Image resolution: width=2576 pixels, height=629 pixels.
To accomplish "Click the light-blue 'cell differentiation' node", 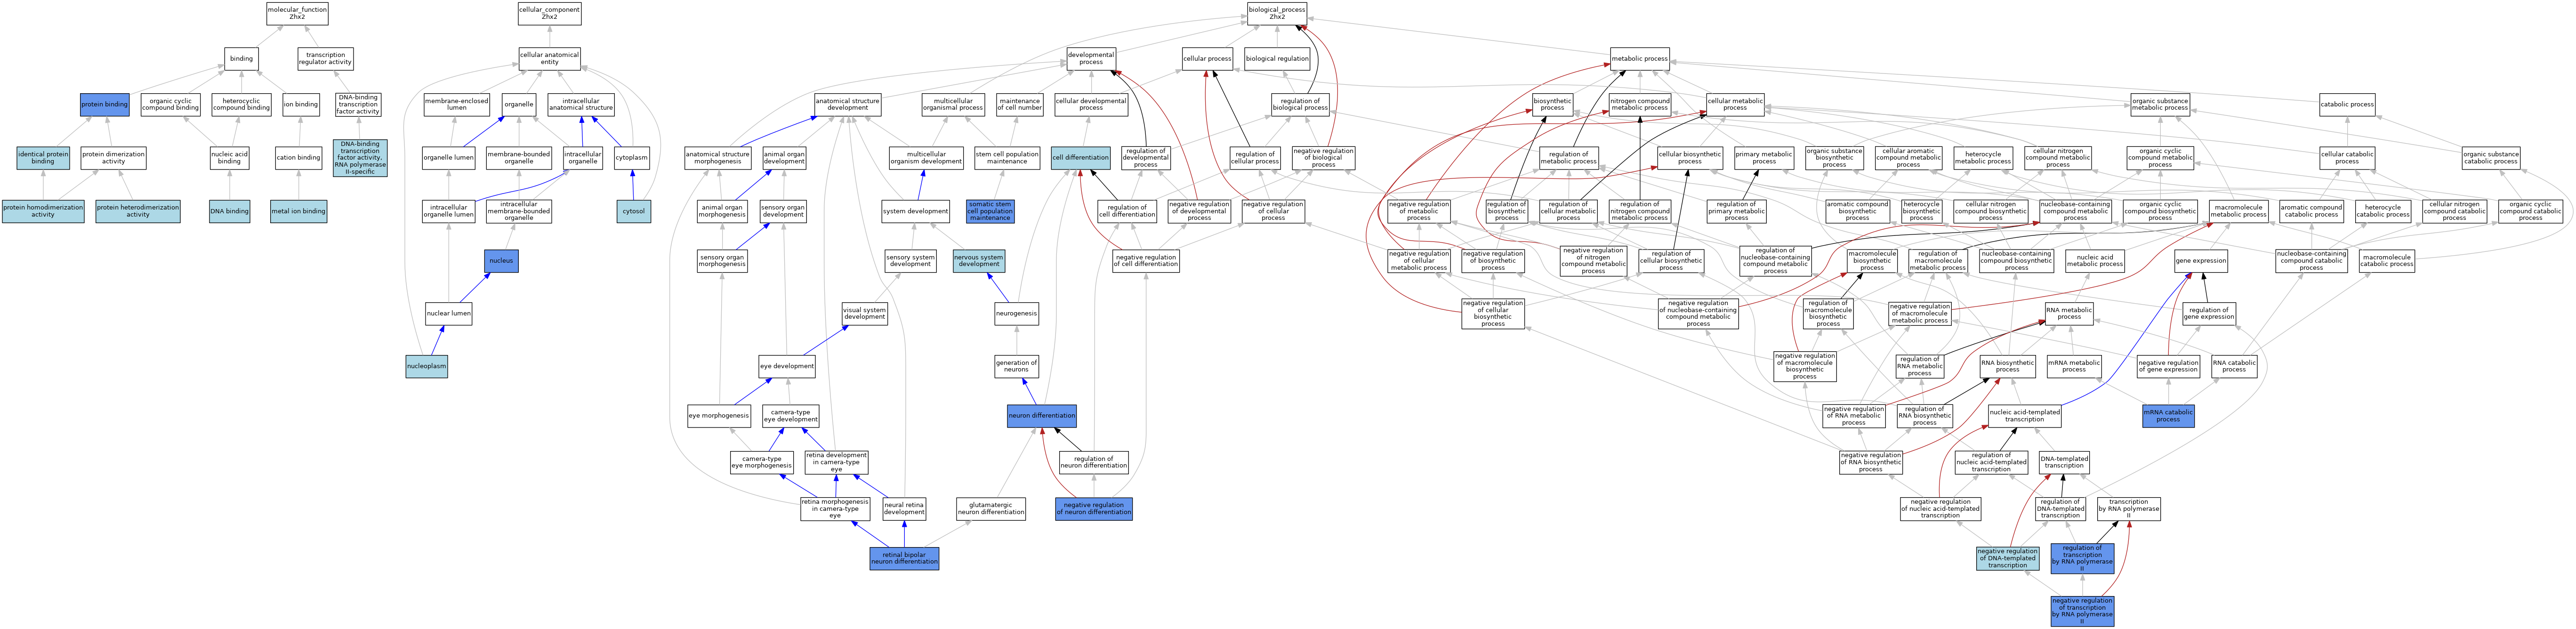I will coord(1081,158).
